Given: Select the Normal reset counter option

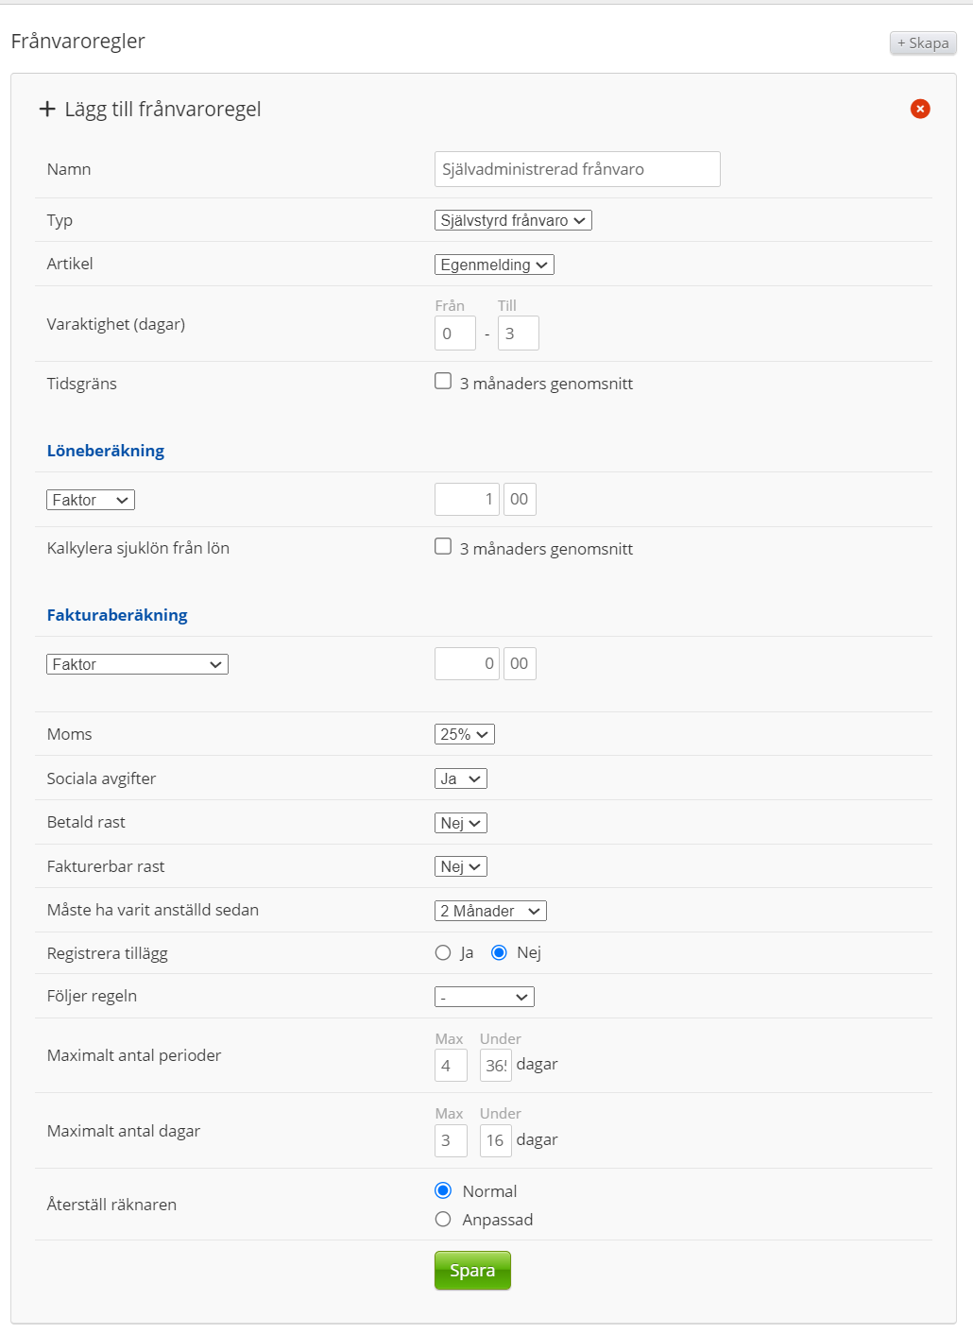Looking at the screenshot, I should coord(443,1190).
